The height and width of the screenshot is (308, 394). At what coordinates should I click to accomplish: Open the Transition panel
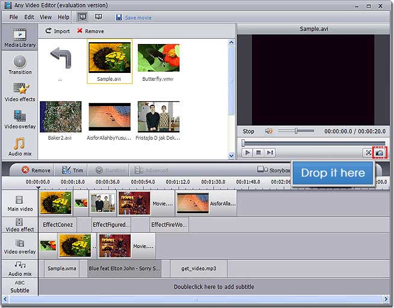20,65
